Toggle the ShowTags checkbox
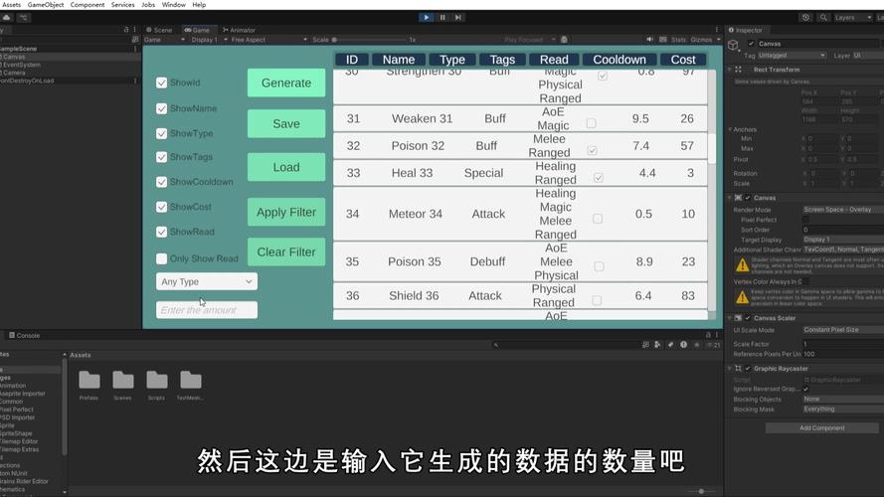Viewport: 884px width, 497px height. tap(162, 157)
